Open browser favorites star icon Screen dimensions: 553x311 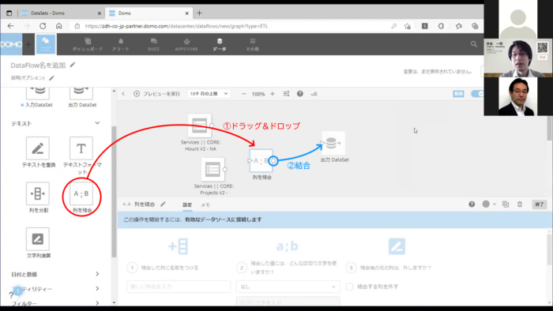pyautogui.click(x=458, y=26)
